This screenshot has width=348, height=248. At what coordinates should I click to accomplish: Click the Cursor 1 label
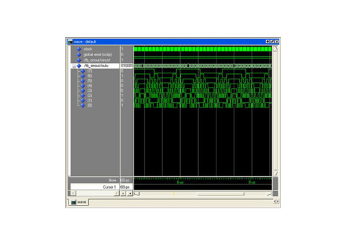[110, 187]
